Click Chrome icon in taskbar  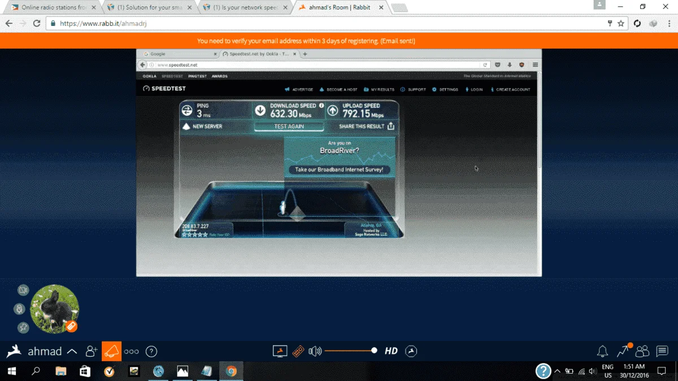click(231, 371)
